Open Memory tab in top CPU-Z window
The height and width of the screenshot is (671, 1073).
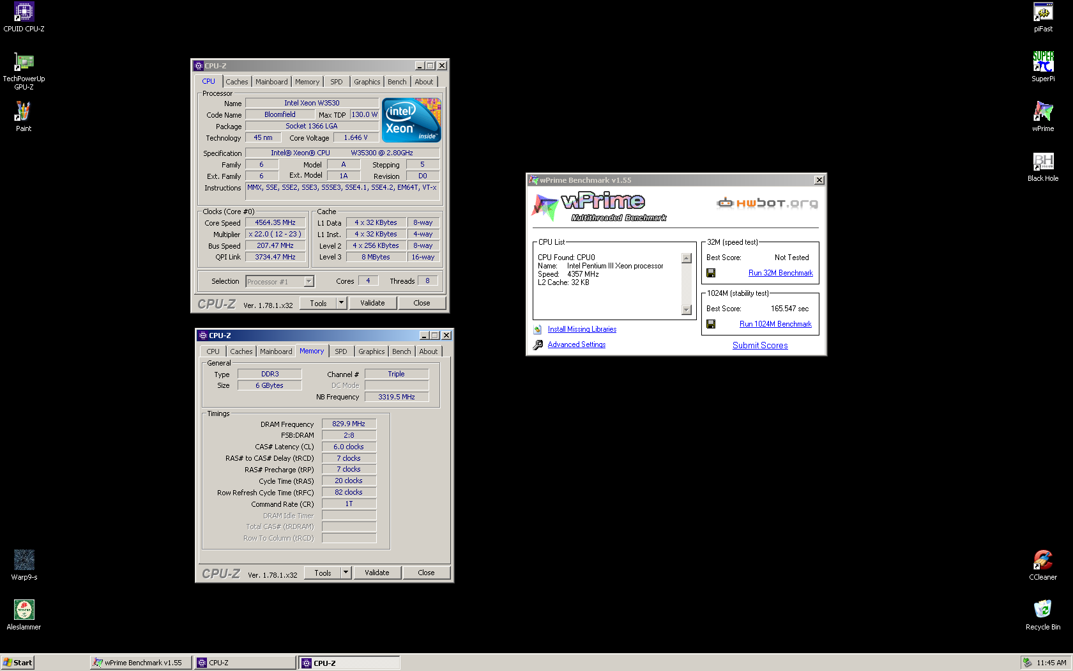307,82
